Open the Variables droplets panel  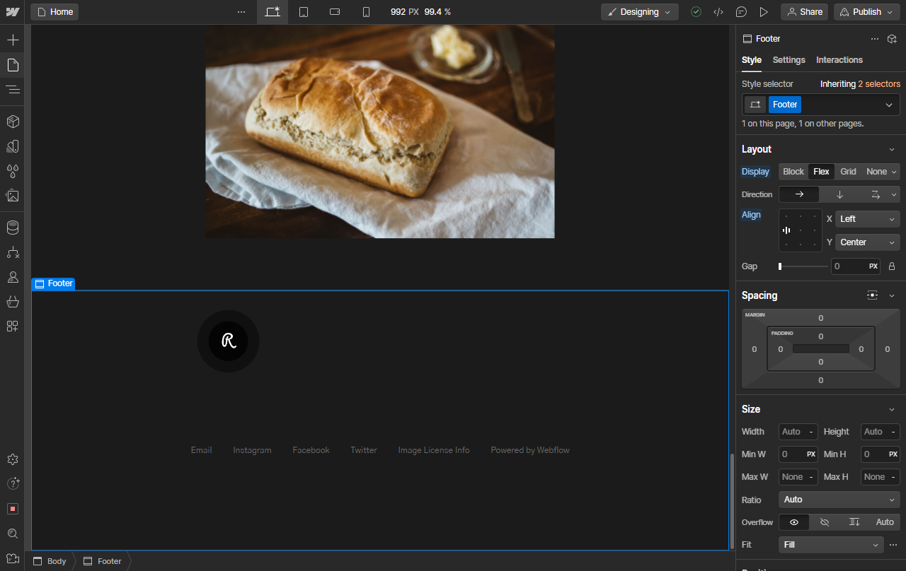(13, 171)
